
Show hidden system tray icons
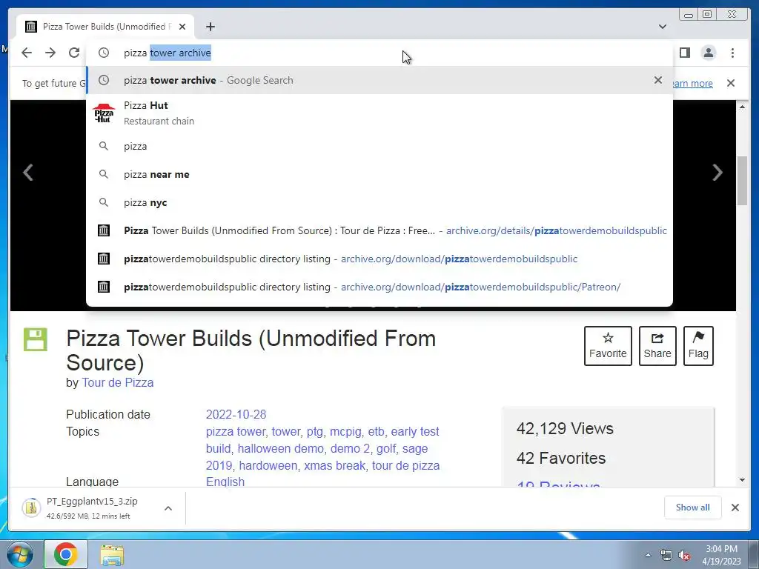pyautogui.click(x=648, y=555)
